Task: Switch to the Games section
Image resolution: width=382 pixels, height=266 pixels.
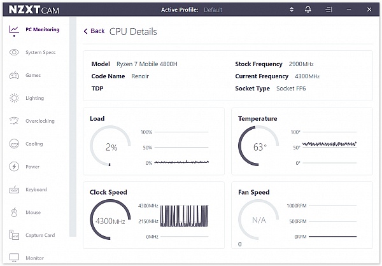Action: click(x=33, y=75)
